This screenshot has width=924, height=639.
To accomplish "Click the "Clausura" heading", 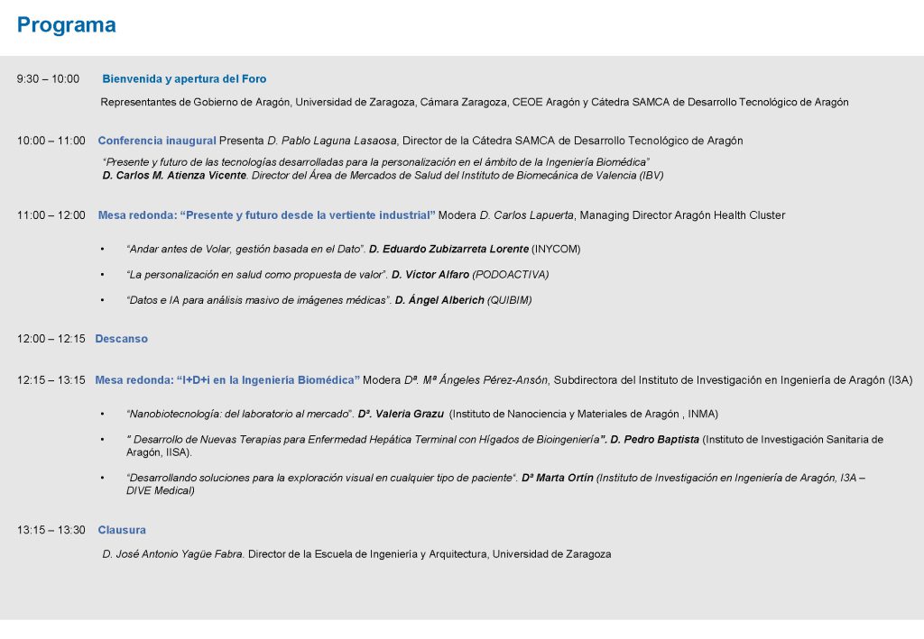I will point(122,530).
